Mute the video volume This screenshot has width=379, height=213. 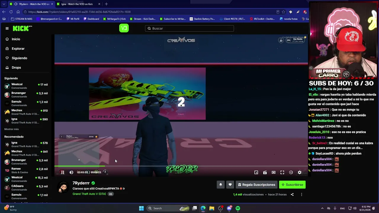pyautogui.click(x=71, y=172)
